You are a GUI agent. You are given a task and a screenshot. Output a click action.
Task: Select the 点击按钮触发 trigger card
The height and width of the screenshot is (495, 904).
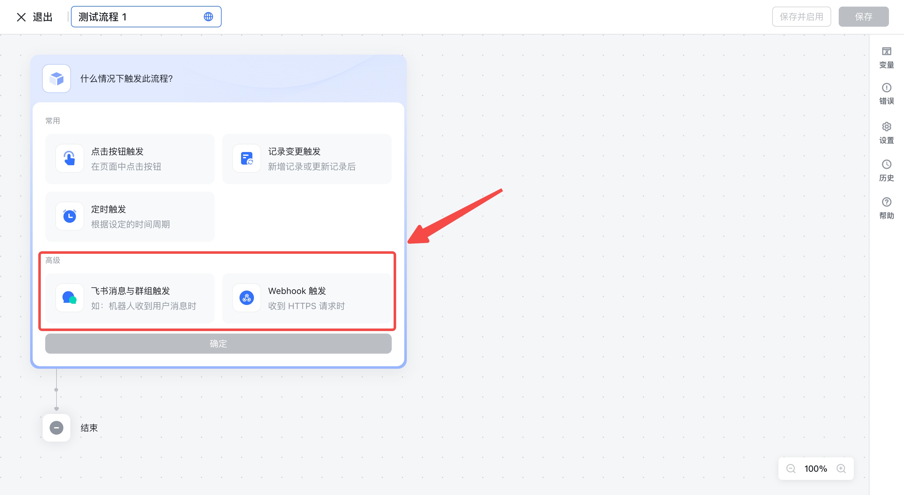[130, 159]
